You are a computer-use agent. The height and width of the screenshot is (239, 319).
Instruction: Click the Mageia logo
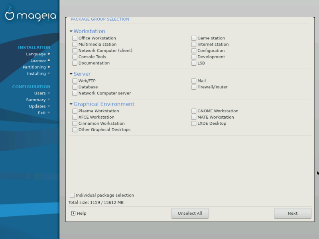pyautogui.click(x=30, y=14)
